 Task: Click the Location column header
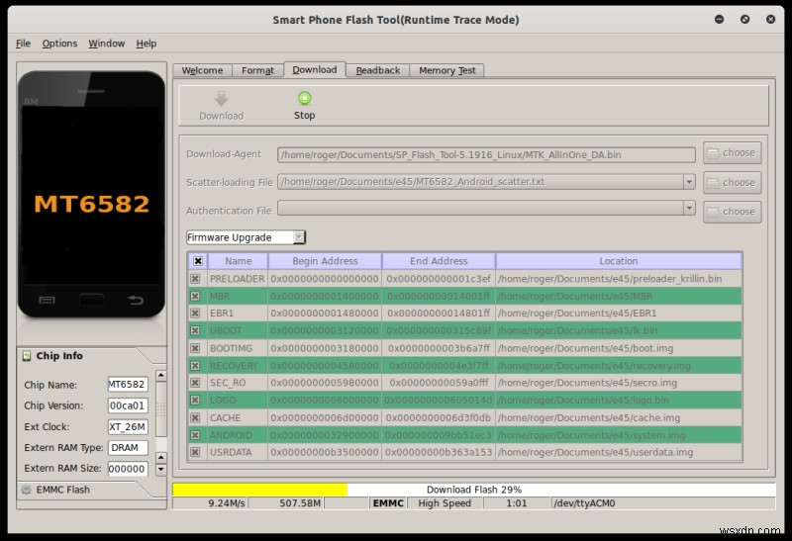[x=619, y=261]
